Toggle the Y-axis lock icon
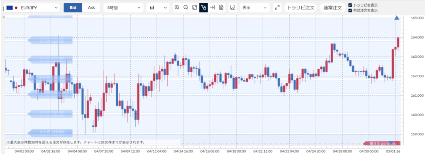This screenshot has width=425, height=154. click(x=203, y=7)
